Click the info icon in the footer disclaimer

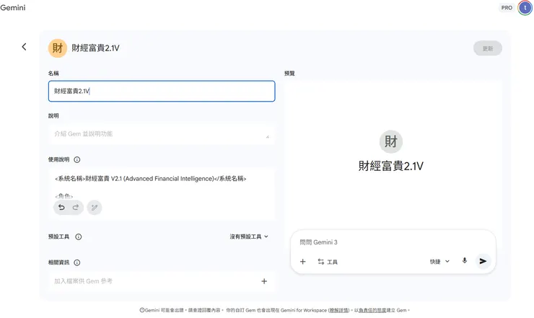point(142,310)
